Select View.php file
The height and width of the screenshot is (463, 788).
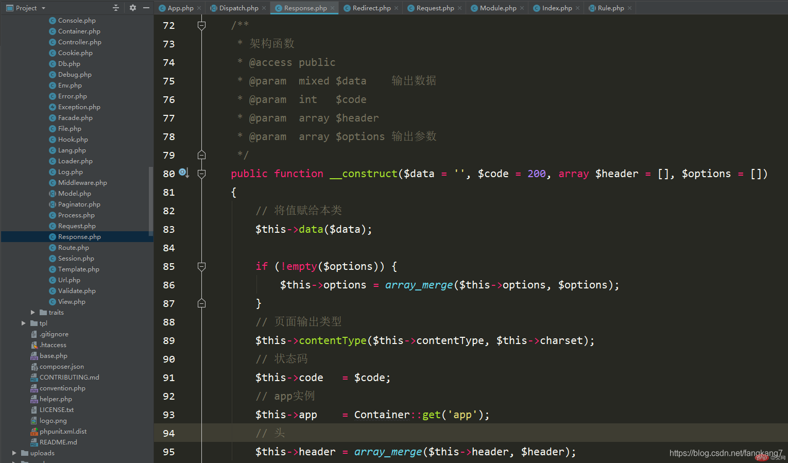(x=72, y=302)
